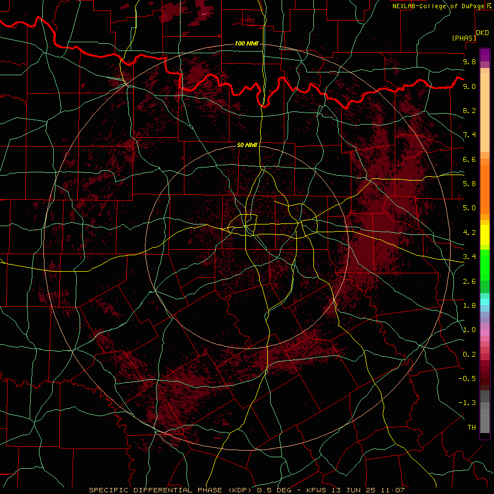Click the [PHAS] units label

tap(464, 38)
